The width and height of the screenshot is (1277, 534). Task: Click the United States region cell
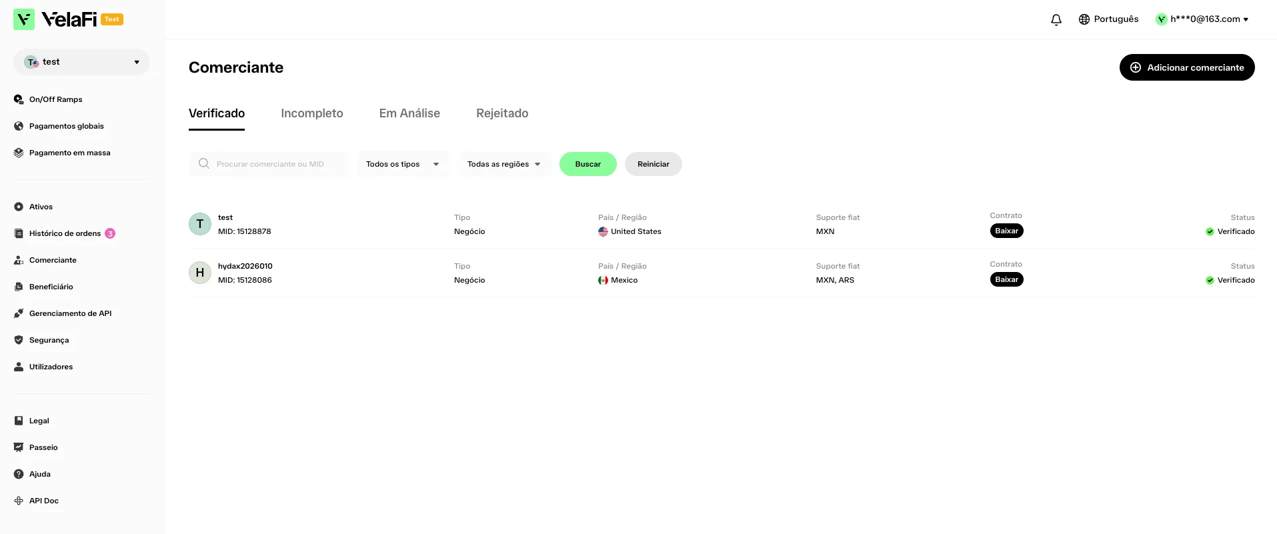point(630,231)
